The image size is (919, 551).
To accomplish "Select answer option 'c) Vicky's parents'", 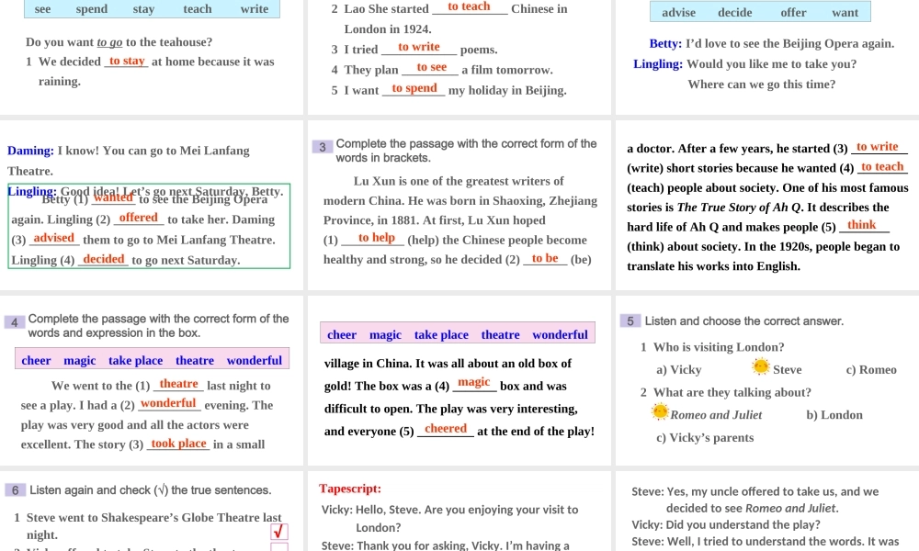I will pos(705,437).
